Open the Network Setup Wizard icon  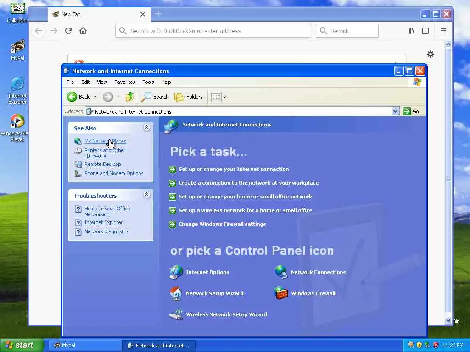pos(176,293)
